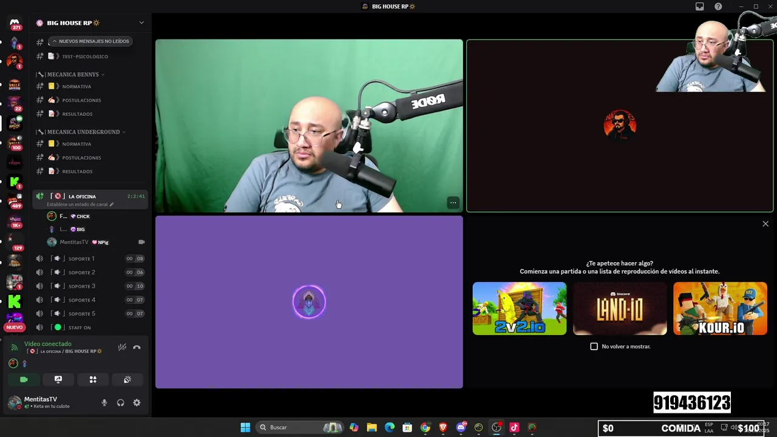Open TikTok app from taskbar
Image resolution: width=777 pixels, height=437 pixels.
[514, 427]
